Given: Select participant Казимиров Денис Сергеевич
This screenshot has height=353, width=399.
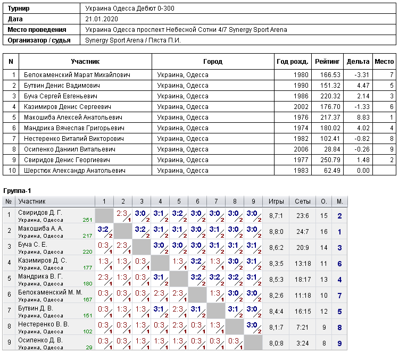Looking at the screenshot, I should click(68, 107).
